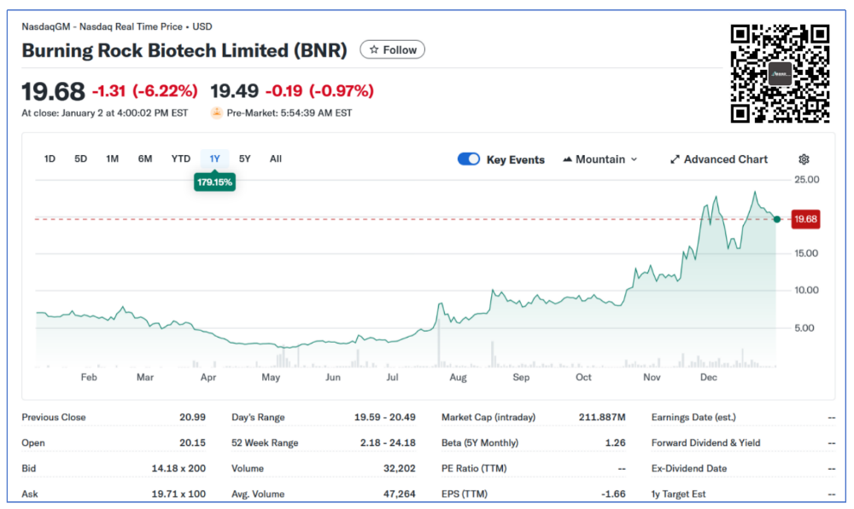Click the QR code image
854x509 pixels.
780,73
